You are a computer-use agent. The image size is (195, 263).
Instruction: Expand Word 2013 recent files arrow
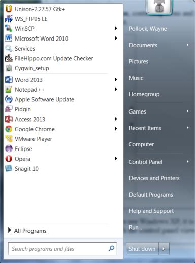[116, 79]
